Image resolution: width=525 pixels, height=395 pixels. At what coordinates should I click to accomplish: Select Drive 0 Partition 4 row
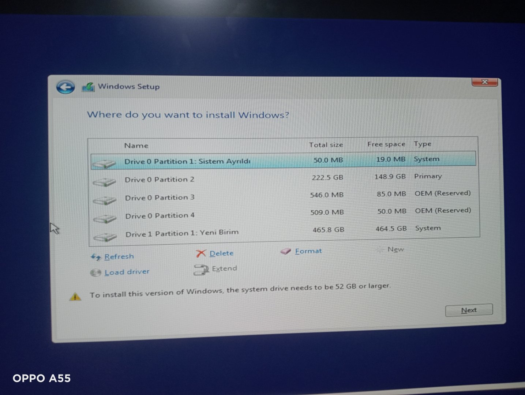coord(285,214)
